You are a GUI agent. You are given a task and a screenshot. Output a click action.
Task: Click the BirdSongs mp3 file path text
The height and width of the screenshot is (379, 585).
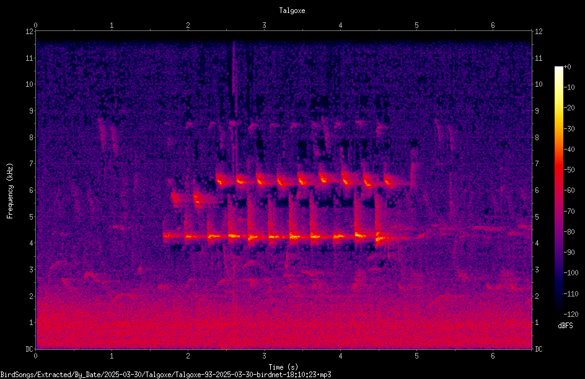point(165,375)
